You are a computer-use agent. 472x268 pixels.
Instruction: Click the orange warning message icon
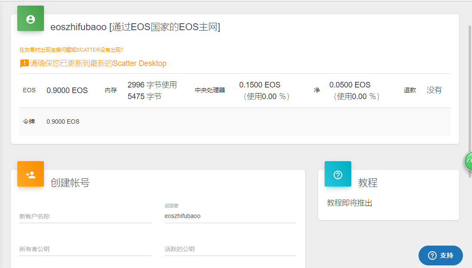tap(24, 63)
